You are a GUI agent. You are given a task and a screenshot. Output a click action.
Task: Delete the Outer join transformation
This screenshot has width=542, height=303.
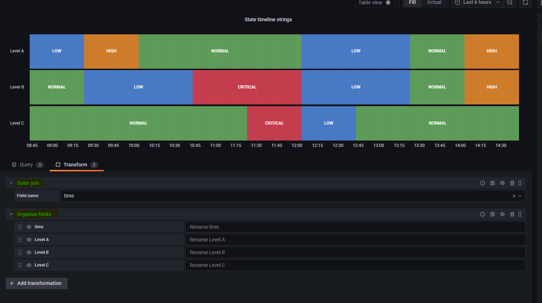pyautogui.click(x=512, y=183)
